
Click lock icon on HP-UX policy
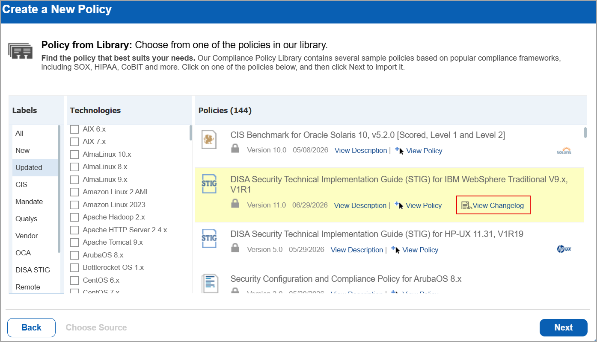pos(235,248)
